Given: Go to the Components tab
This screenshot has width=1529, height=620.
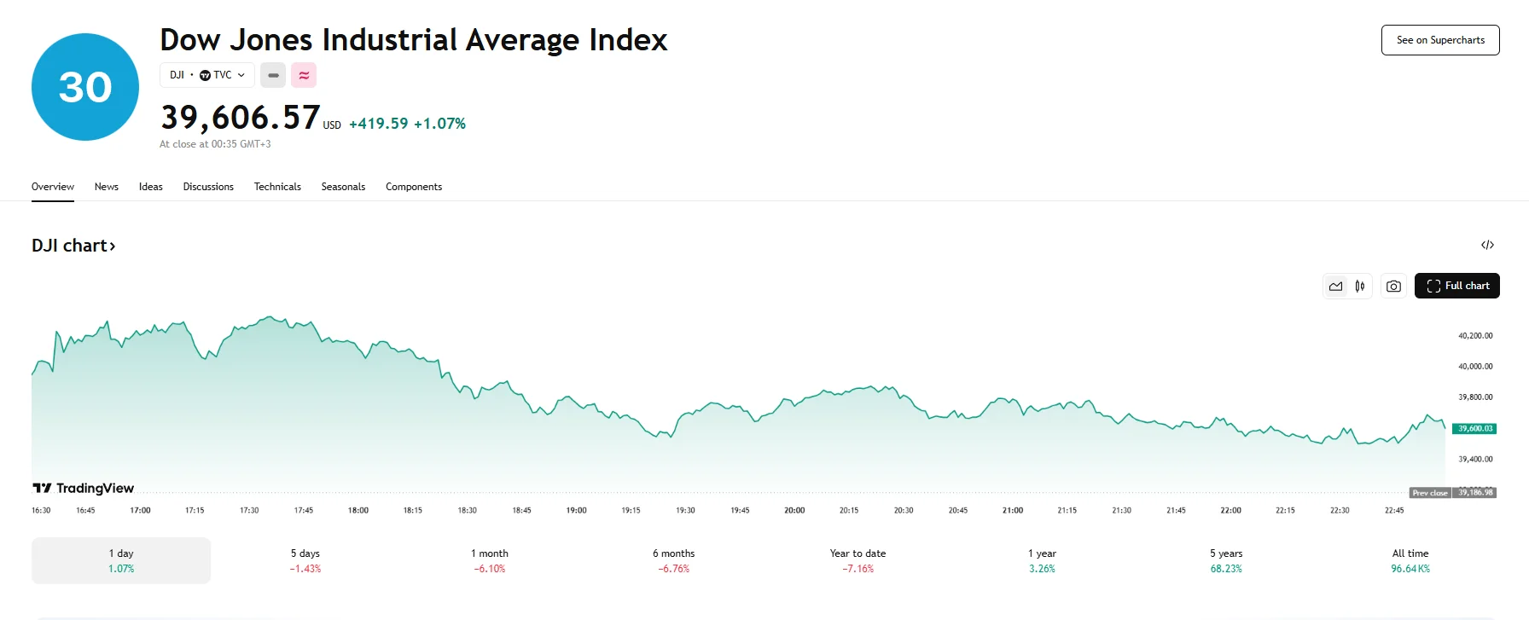Looking at the screenshot, I should click(x=414, y=187).
